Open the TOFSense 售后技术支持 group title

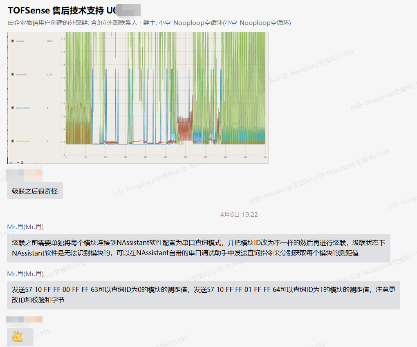pyautogui.click(x=61, y=10)
